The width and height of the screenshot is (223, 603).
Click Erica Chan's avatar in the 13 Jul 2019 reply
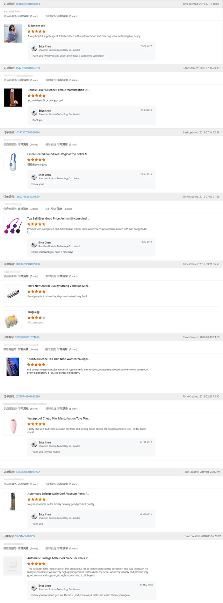click(34, 244)
